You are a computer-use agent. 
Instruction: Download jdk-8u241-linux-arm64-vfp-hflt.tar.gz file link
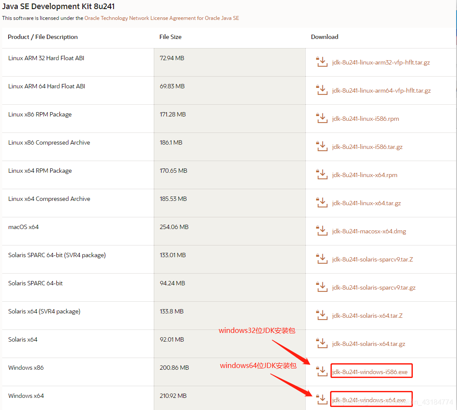(381, 90)
